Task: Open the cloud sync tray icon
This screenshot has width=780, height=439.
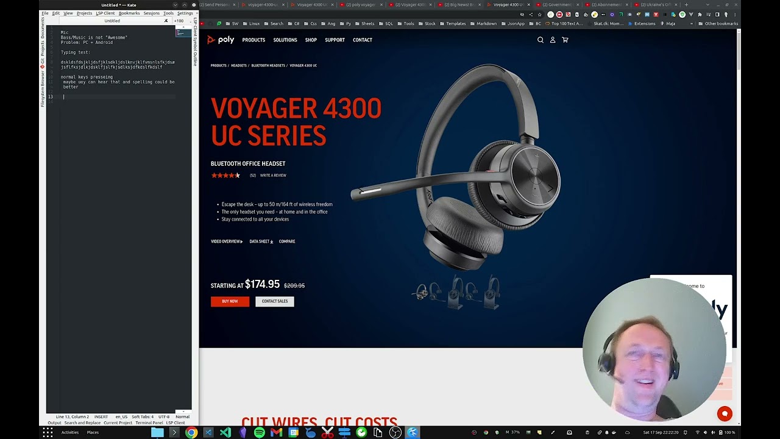Action: pyautogui.click(x=628, y=432)
